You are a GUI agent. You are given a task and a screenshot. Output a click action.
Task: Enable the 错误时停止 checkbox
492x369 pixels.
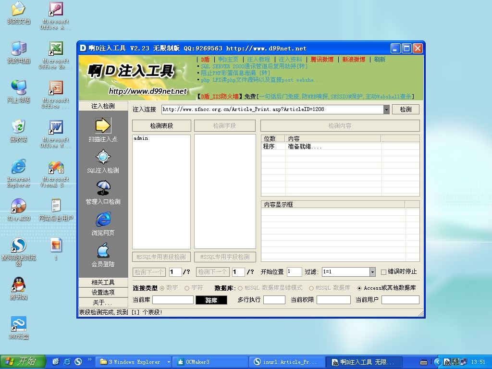click(383, 272)
